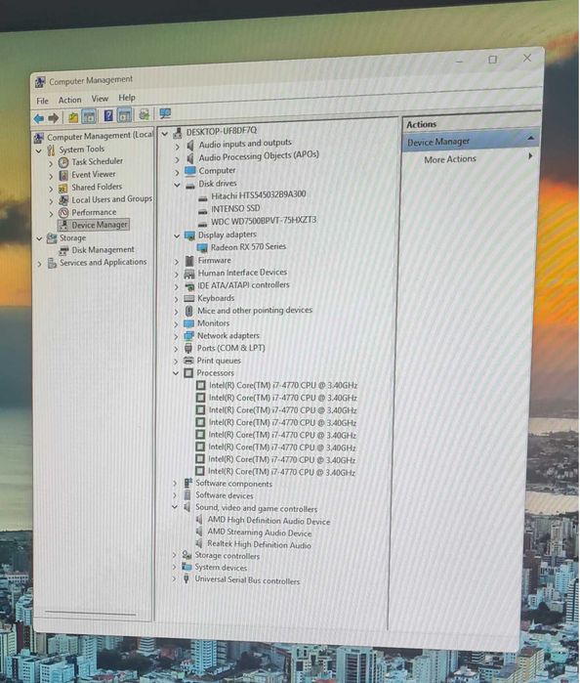Expand the Human Interface Devices category

tap(177, 275)
